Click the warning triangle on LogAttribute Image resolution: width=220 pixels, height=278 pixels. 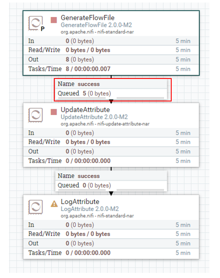pyautogui.click(x=54, y=204)
